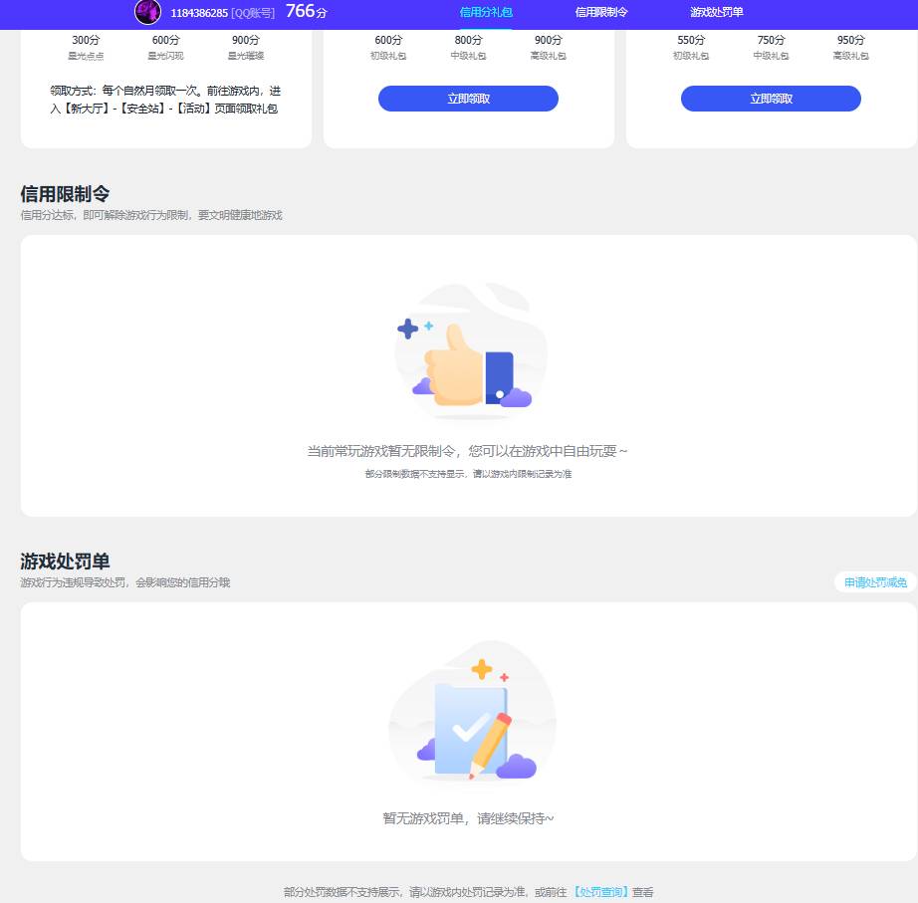The height and width of the screenshot is (903, 918).
Task: Click the second 立即领取 claim button
Action: (771, 98)
